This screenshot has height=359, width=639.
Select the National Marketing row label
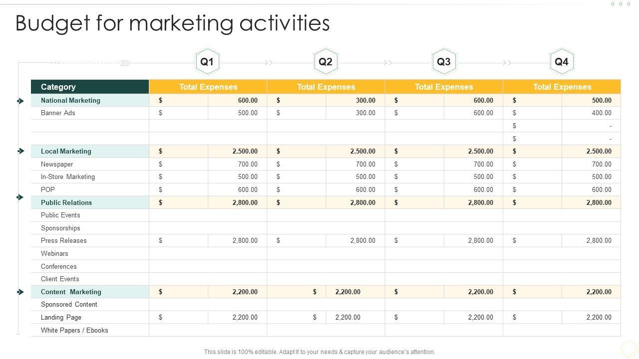click(70, 100)
